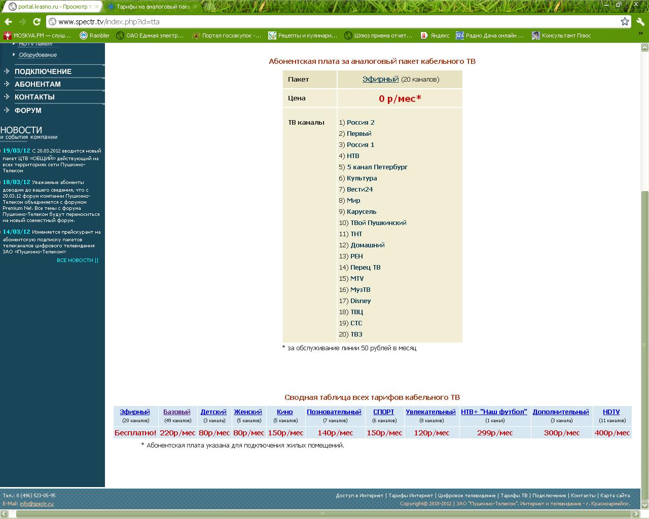Open Шлюз приема отчет… bookmark
This screenshot has width=649, height=519.
click(378, 35)
